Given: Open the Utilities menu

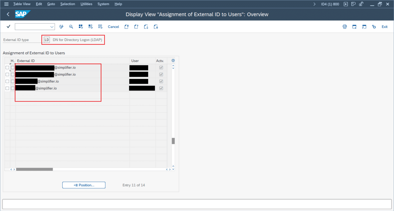Looking at the screenshot, I should point(86,4).
